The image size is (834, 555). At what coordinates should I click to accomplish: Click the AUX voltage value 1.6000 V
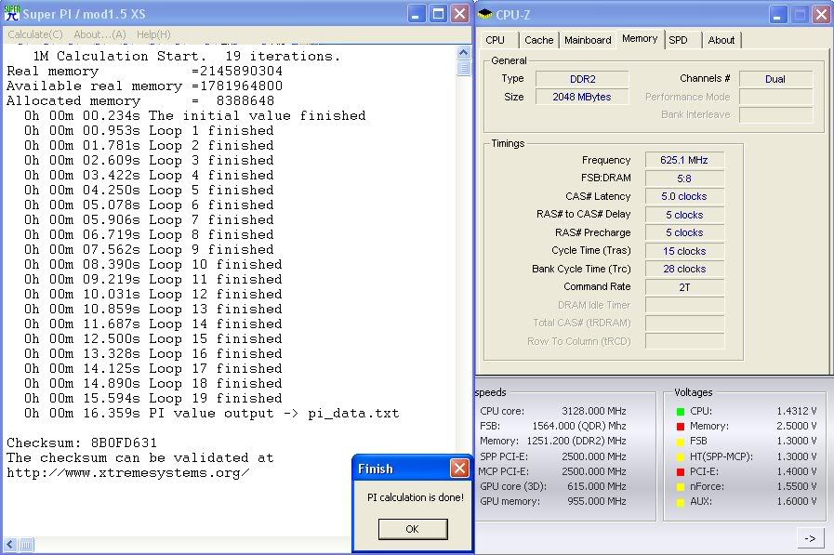tap(797, 501)
